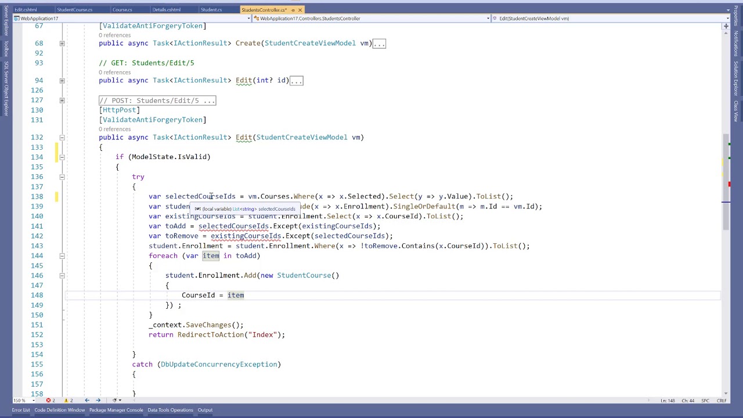Click line number 145 in the margin

[x=37, y=265]
